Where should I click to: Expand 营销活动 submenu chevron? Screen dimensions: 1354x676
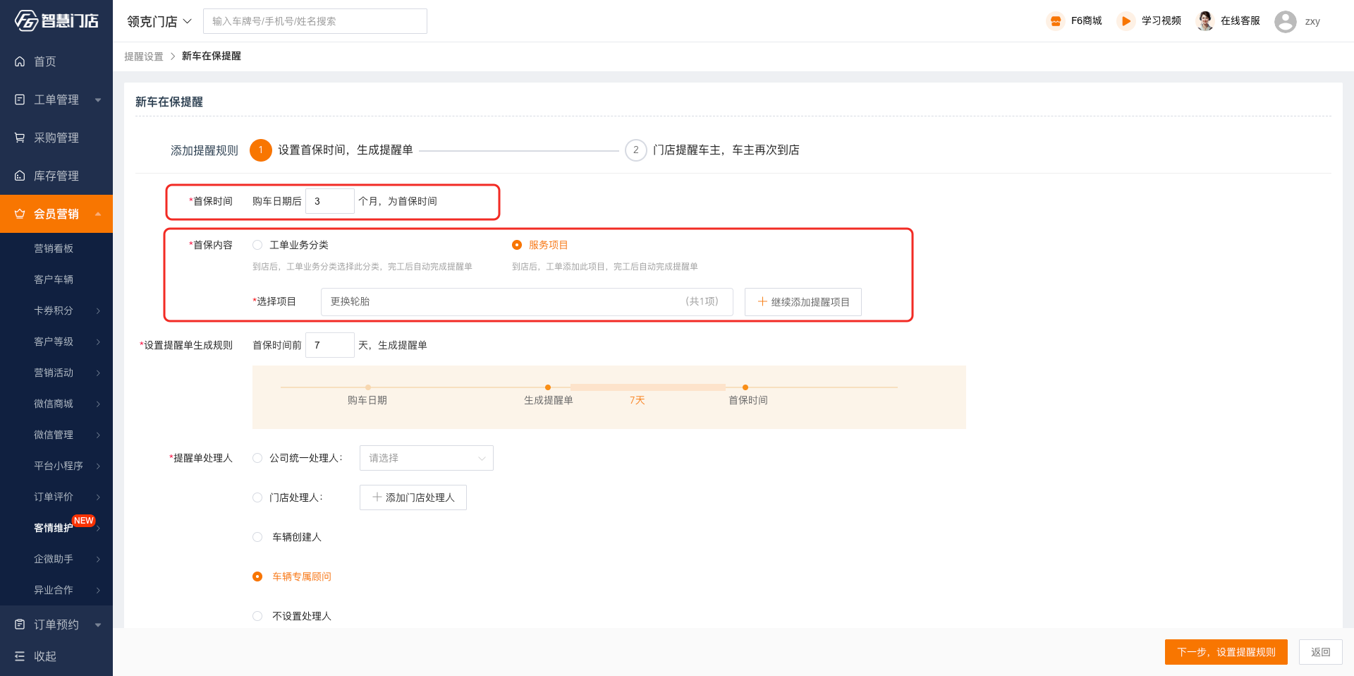(x=98, y=373)
